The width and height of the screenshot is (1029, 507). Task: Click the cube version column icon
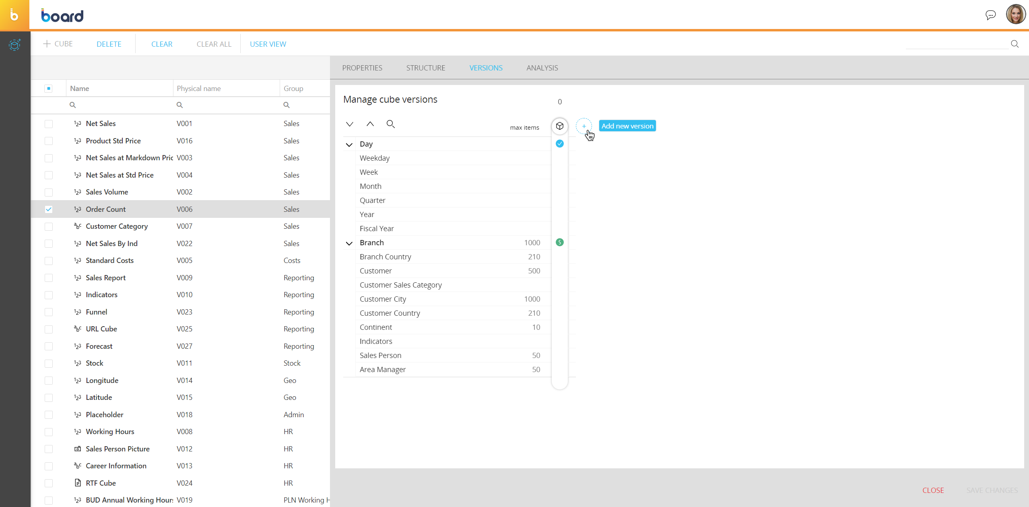(x=559, y=126)
